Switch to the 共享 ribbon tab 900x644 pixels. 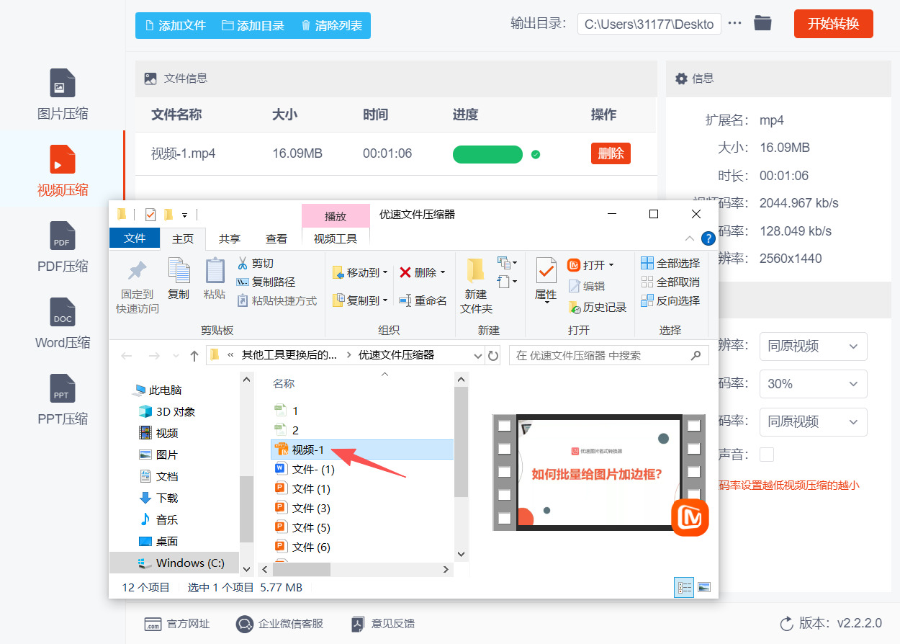230,238
